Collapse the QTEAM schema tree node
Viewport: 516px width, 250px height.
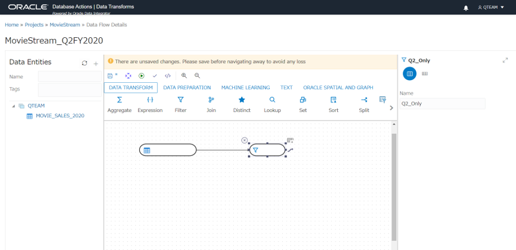point(13,106)
